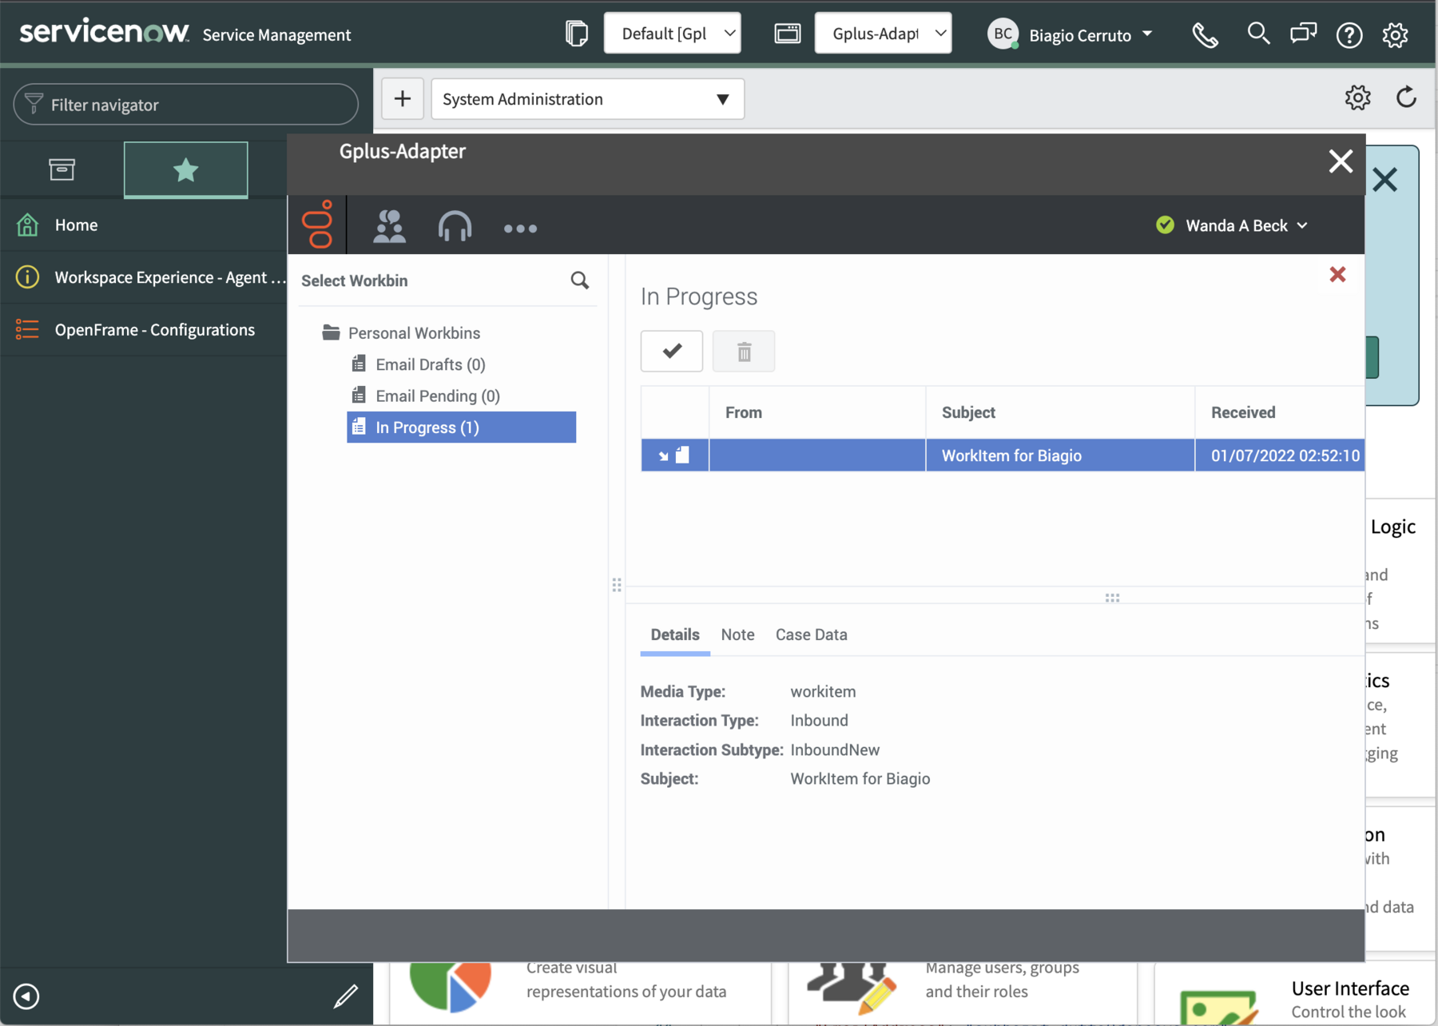Click the green ready status icon
The image size is (1438, 1026).
(1165, 225)
